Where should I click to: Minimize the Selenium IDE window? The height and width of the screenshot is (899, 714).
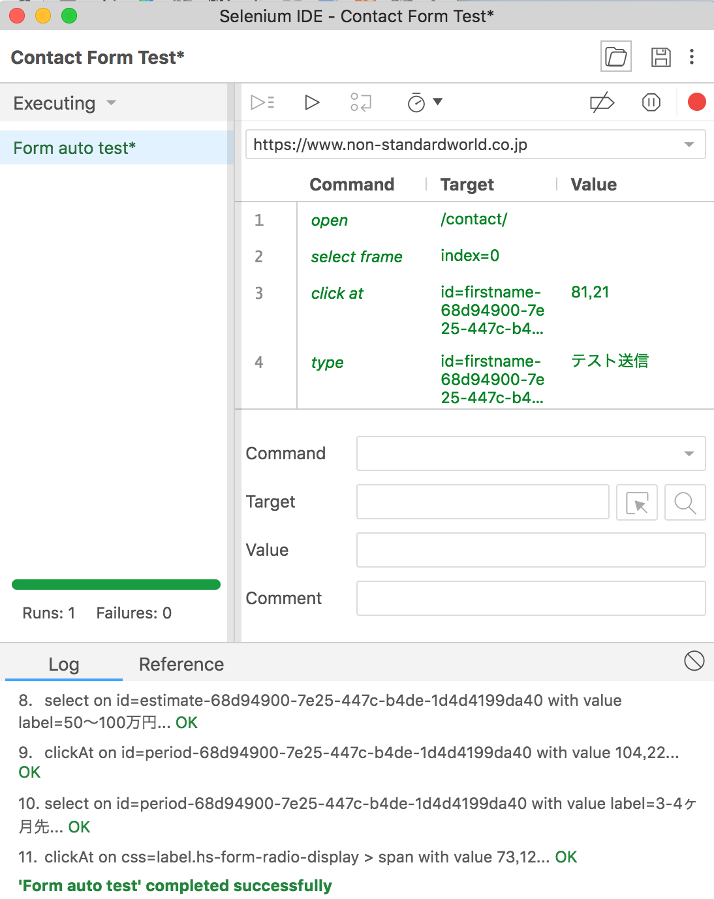pyautogui.click(x=43, y=16)
